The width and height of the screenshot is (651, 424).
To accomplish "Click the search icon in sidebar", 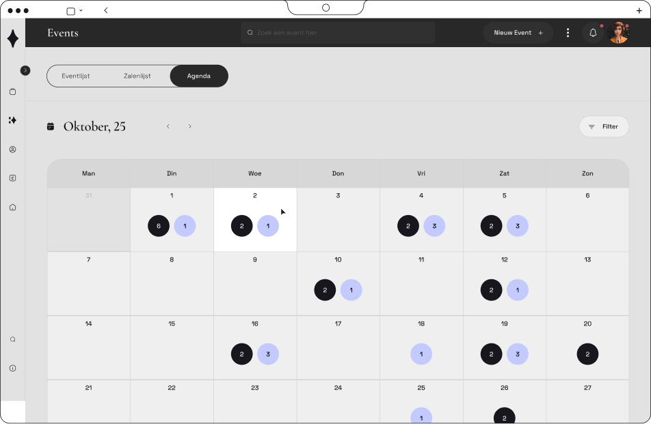I will (13, 339).
